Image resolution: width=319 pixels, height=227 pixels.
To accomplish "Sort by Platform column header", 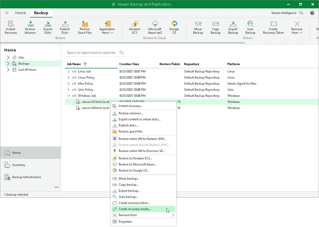I will coord(233,64).
